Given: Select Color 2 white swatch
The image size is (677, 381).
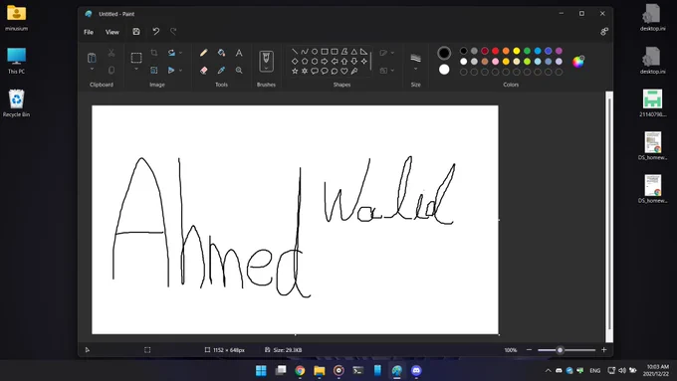Looking at the screenshot, I should click(x=444, y=70).
